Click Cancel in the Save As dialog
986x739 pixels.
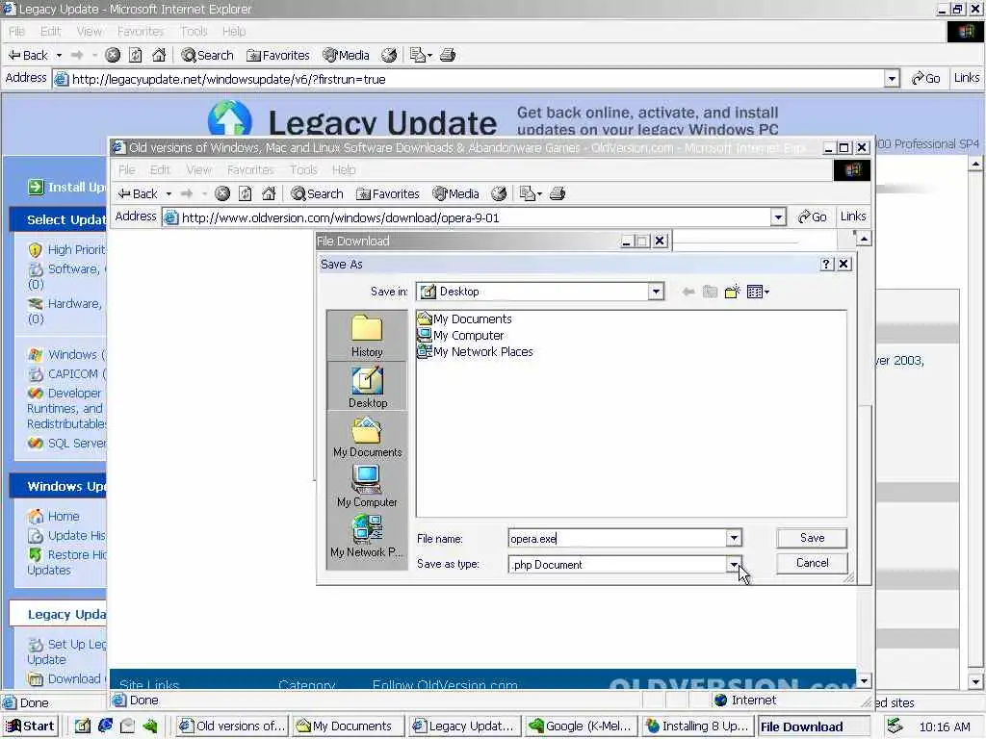[x=812, y=563]
